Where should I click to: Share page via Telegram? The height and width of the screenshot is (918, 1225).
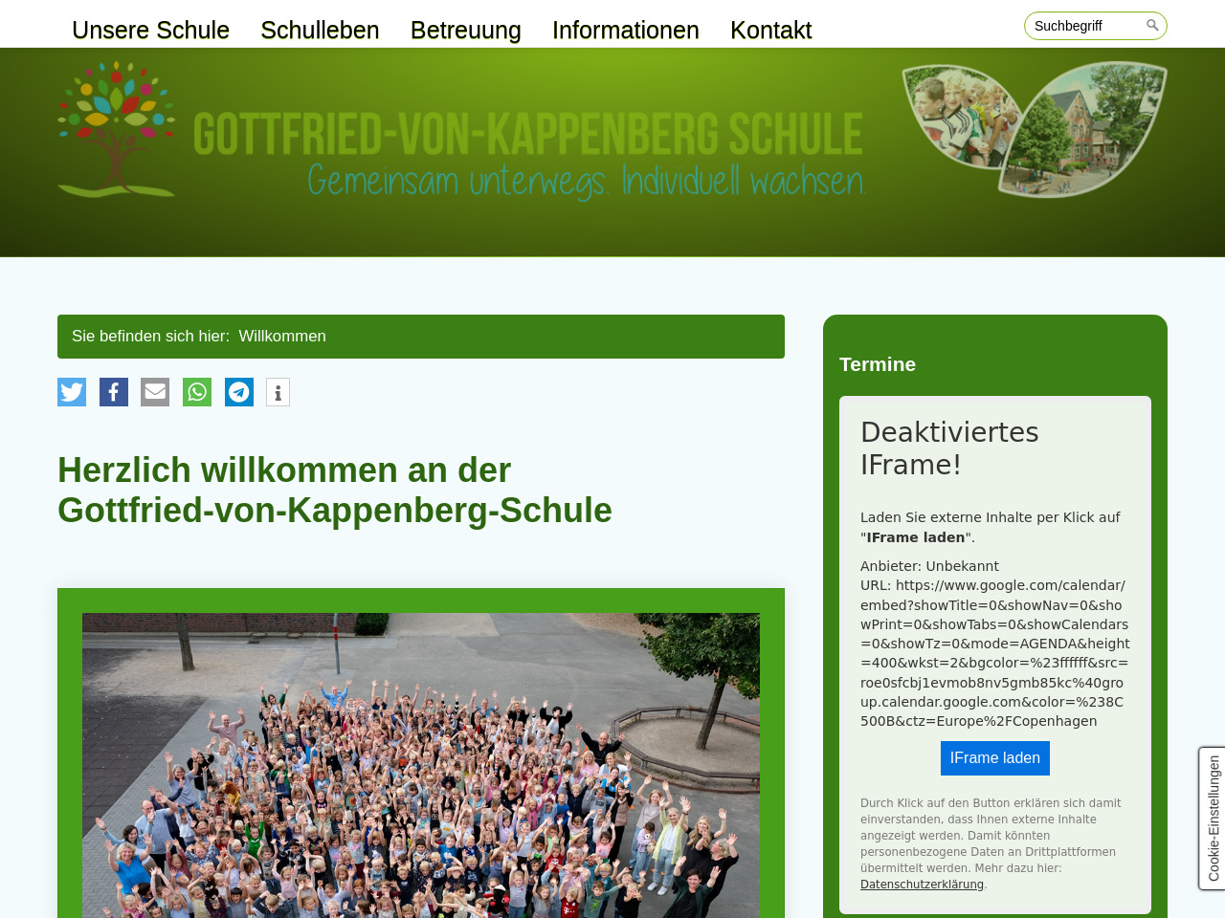[x=239, y=392]
